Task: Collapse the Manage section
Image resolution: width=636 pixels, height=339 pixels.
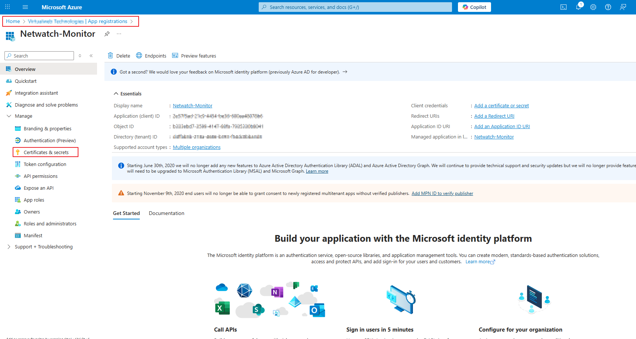Action: point(9,116)
